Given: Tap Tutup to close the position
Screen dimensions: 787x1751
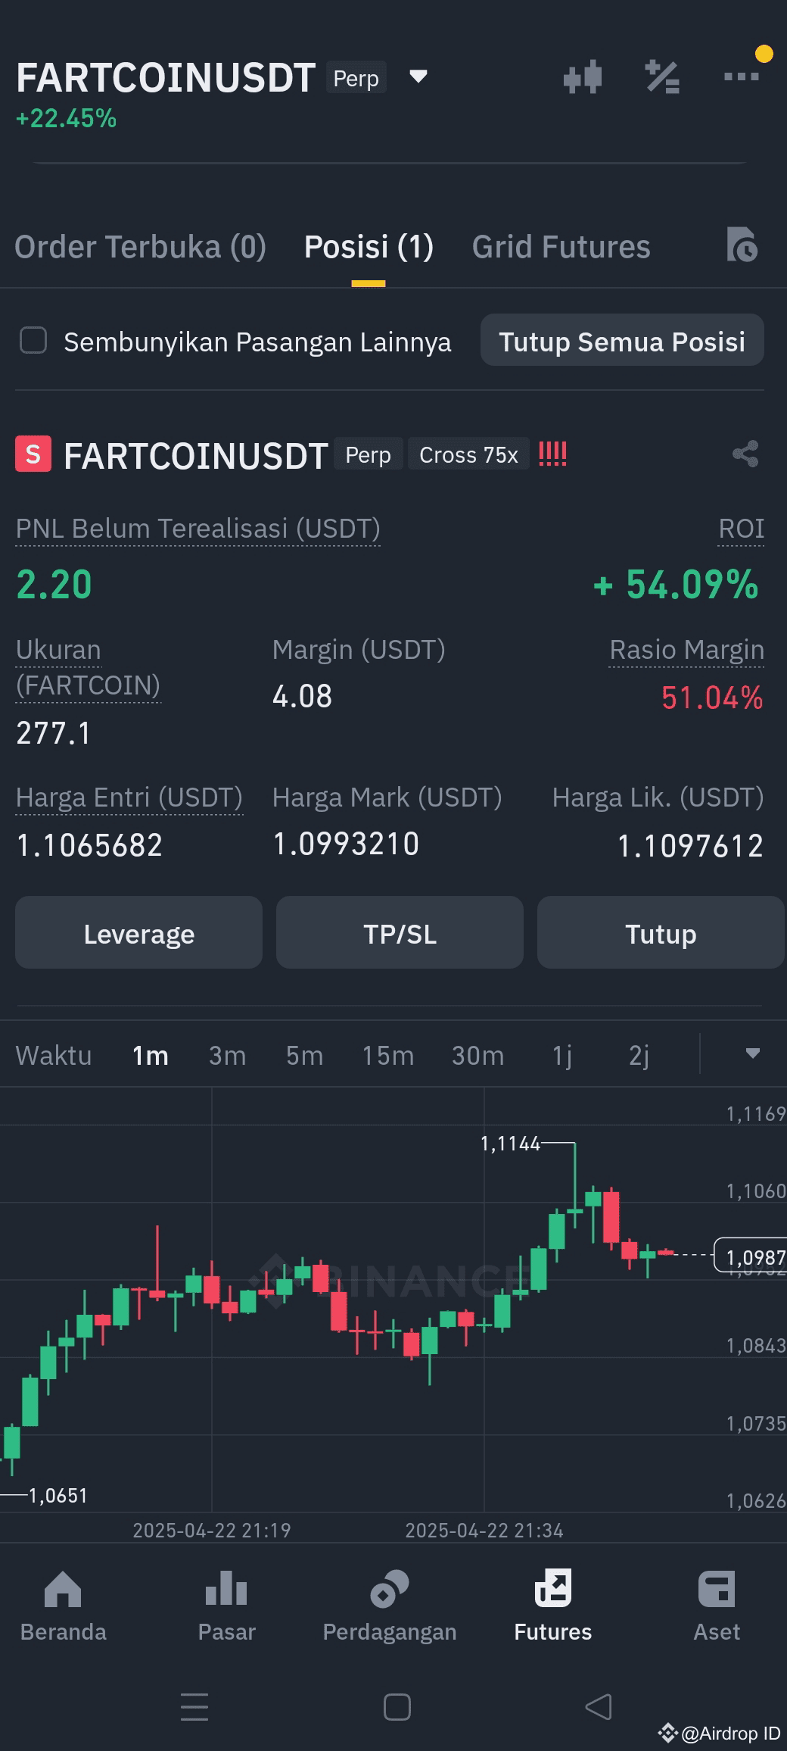Looking at the screenshot, I should (661, 933).
